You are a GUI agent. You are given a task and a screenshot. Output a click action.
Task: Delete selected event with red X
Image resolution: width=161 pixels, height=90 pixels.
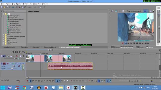(71, 81)
